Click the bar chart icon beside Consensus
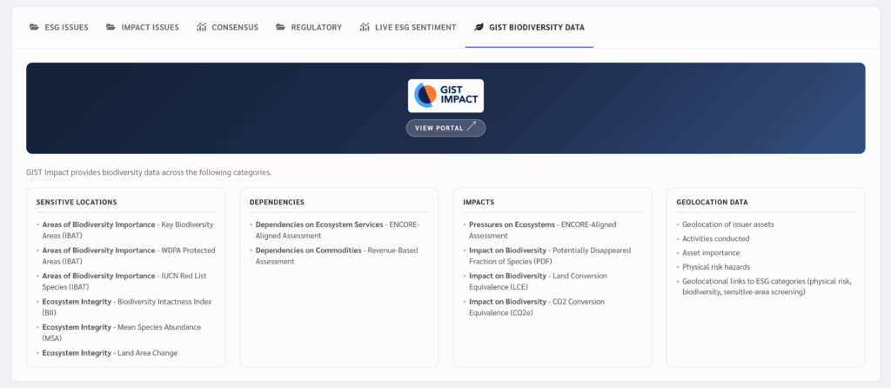 coord(202,28)
